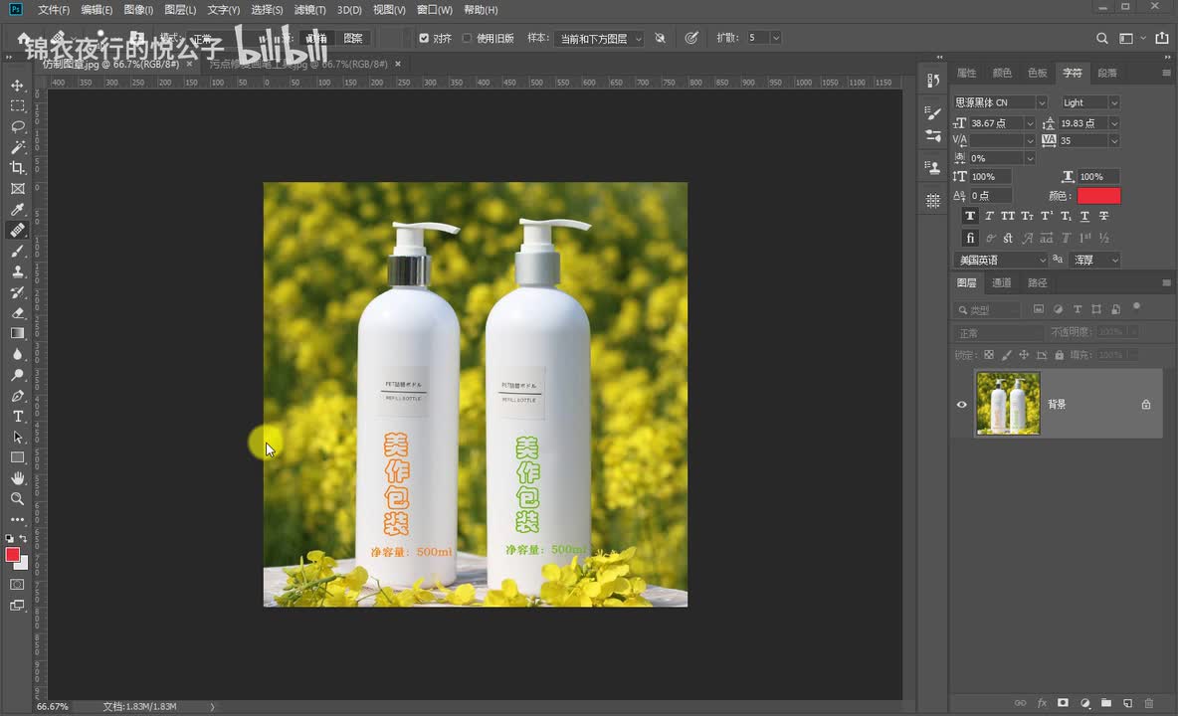The width and height of the screenshot is (1178, 716).
Task: Open the 思源黑体 CN font family dropdown
Action: (x=1042, y=102)
